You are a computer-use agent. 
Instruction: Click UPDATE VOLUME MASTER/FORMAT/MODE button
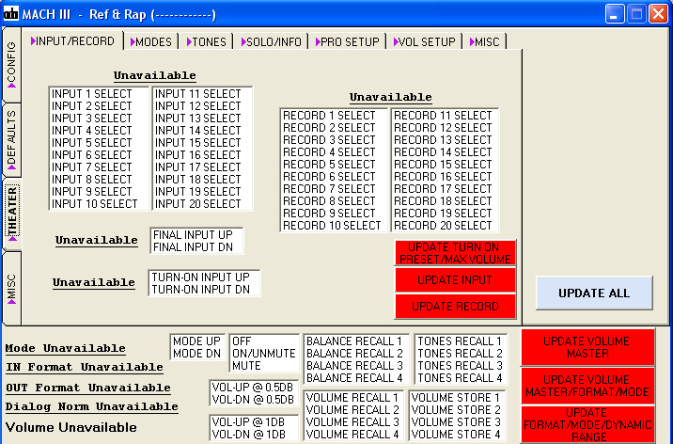587,386
